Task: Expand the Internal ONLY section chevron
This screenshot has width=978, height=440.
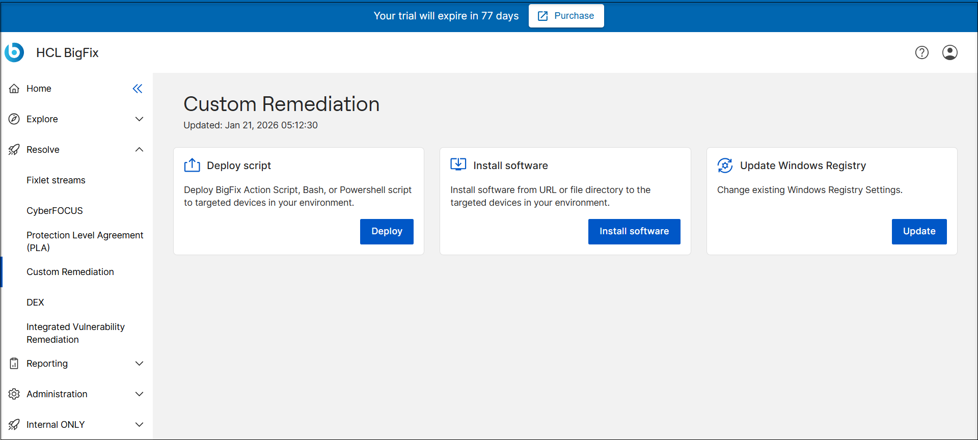Action: pos(139,425)
